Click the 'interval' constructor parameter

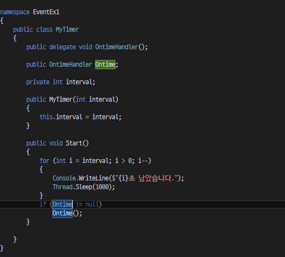102,100
